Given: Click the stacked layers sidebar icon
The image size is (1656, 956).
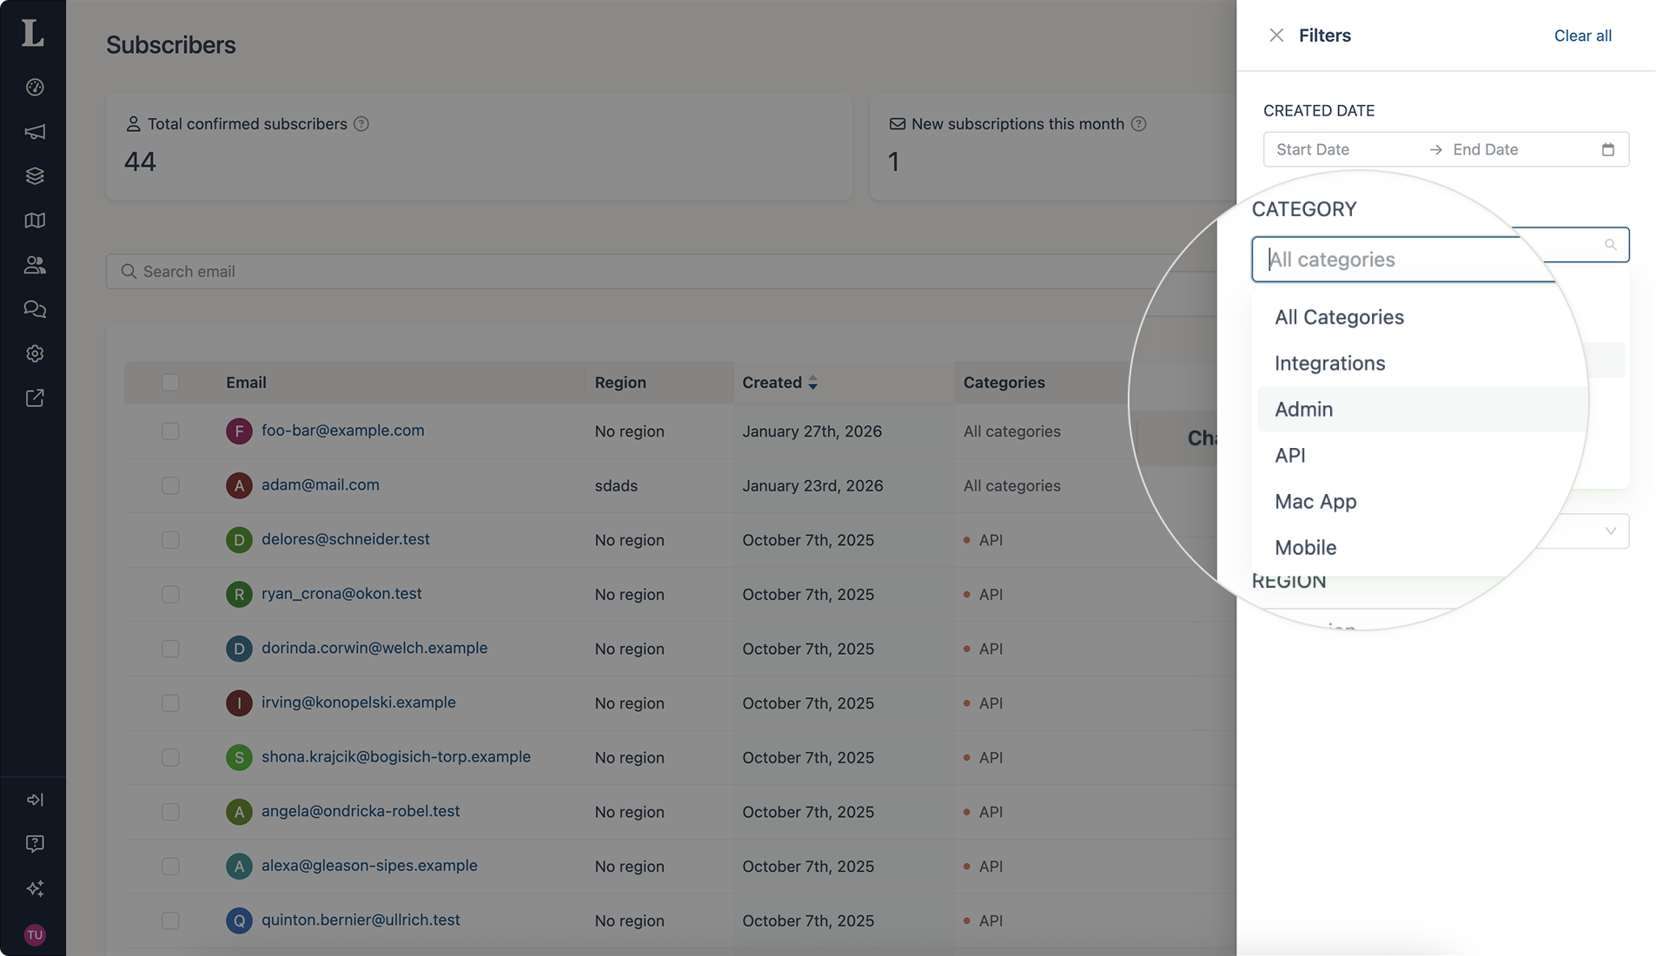Looking at the screenshot, I should (x=35, y=176).
